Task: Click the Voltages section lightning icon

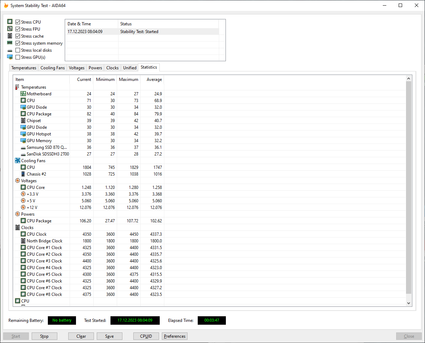Action: pos(18,181)
